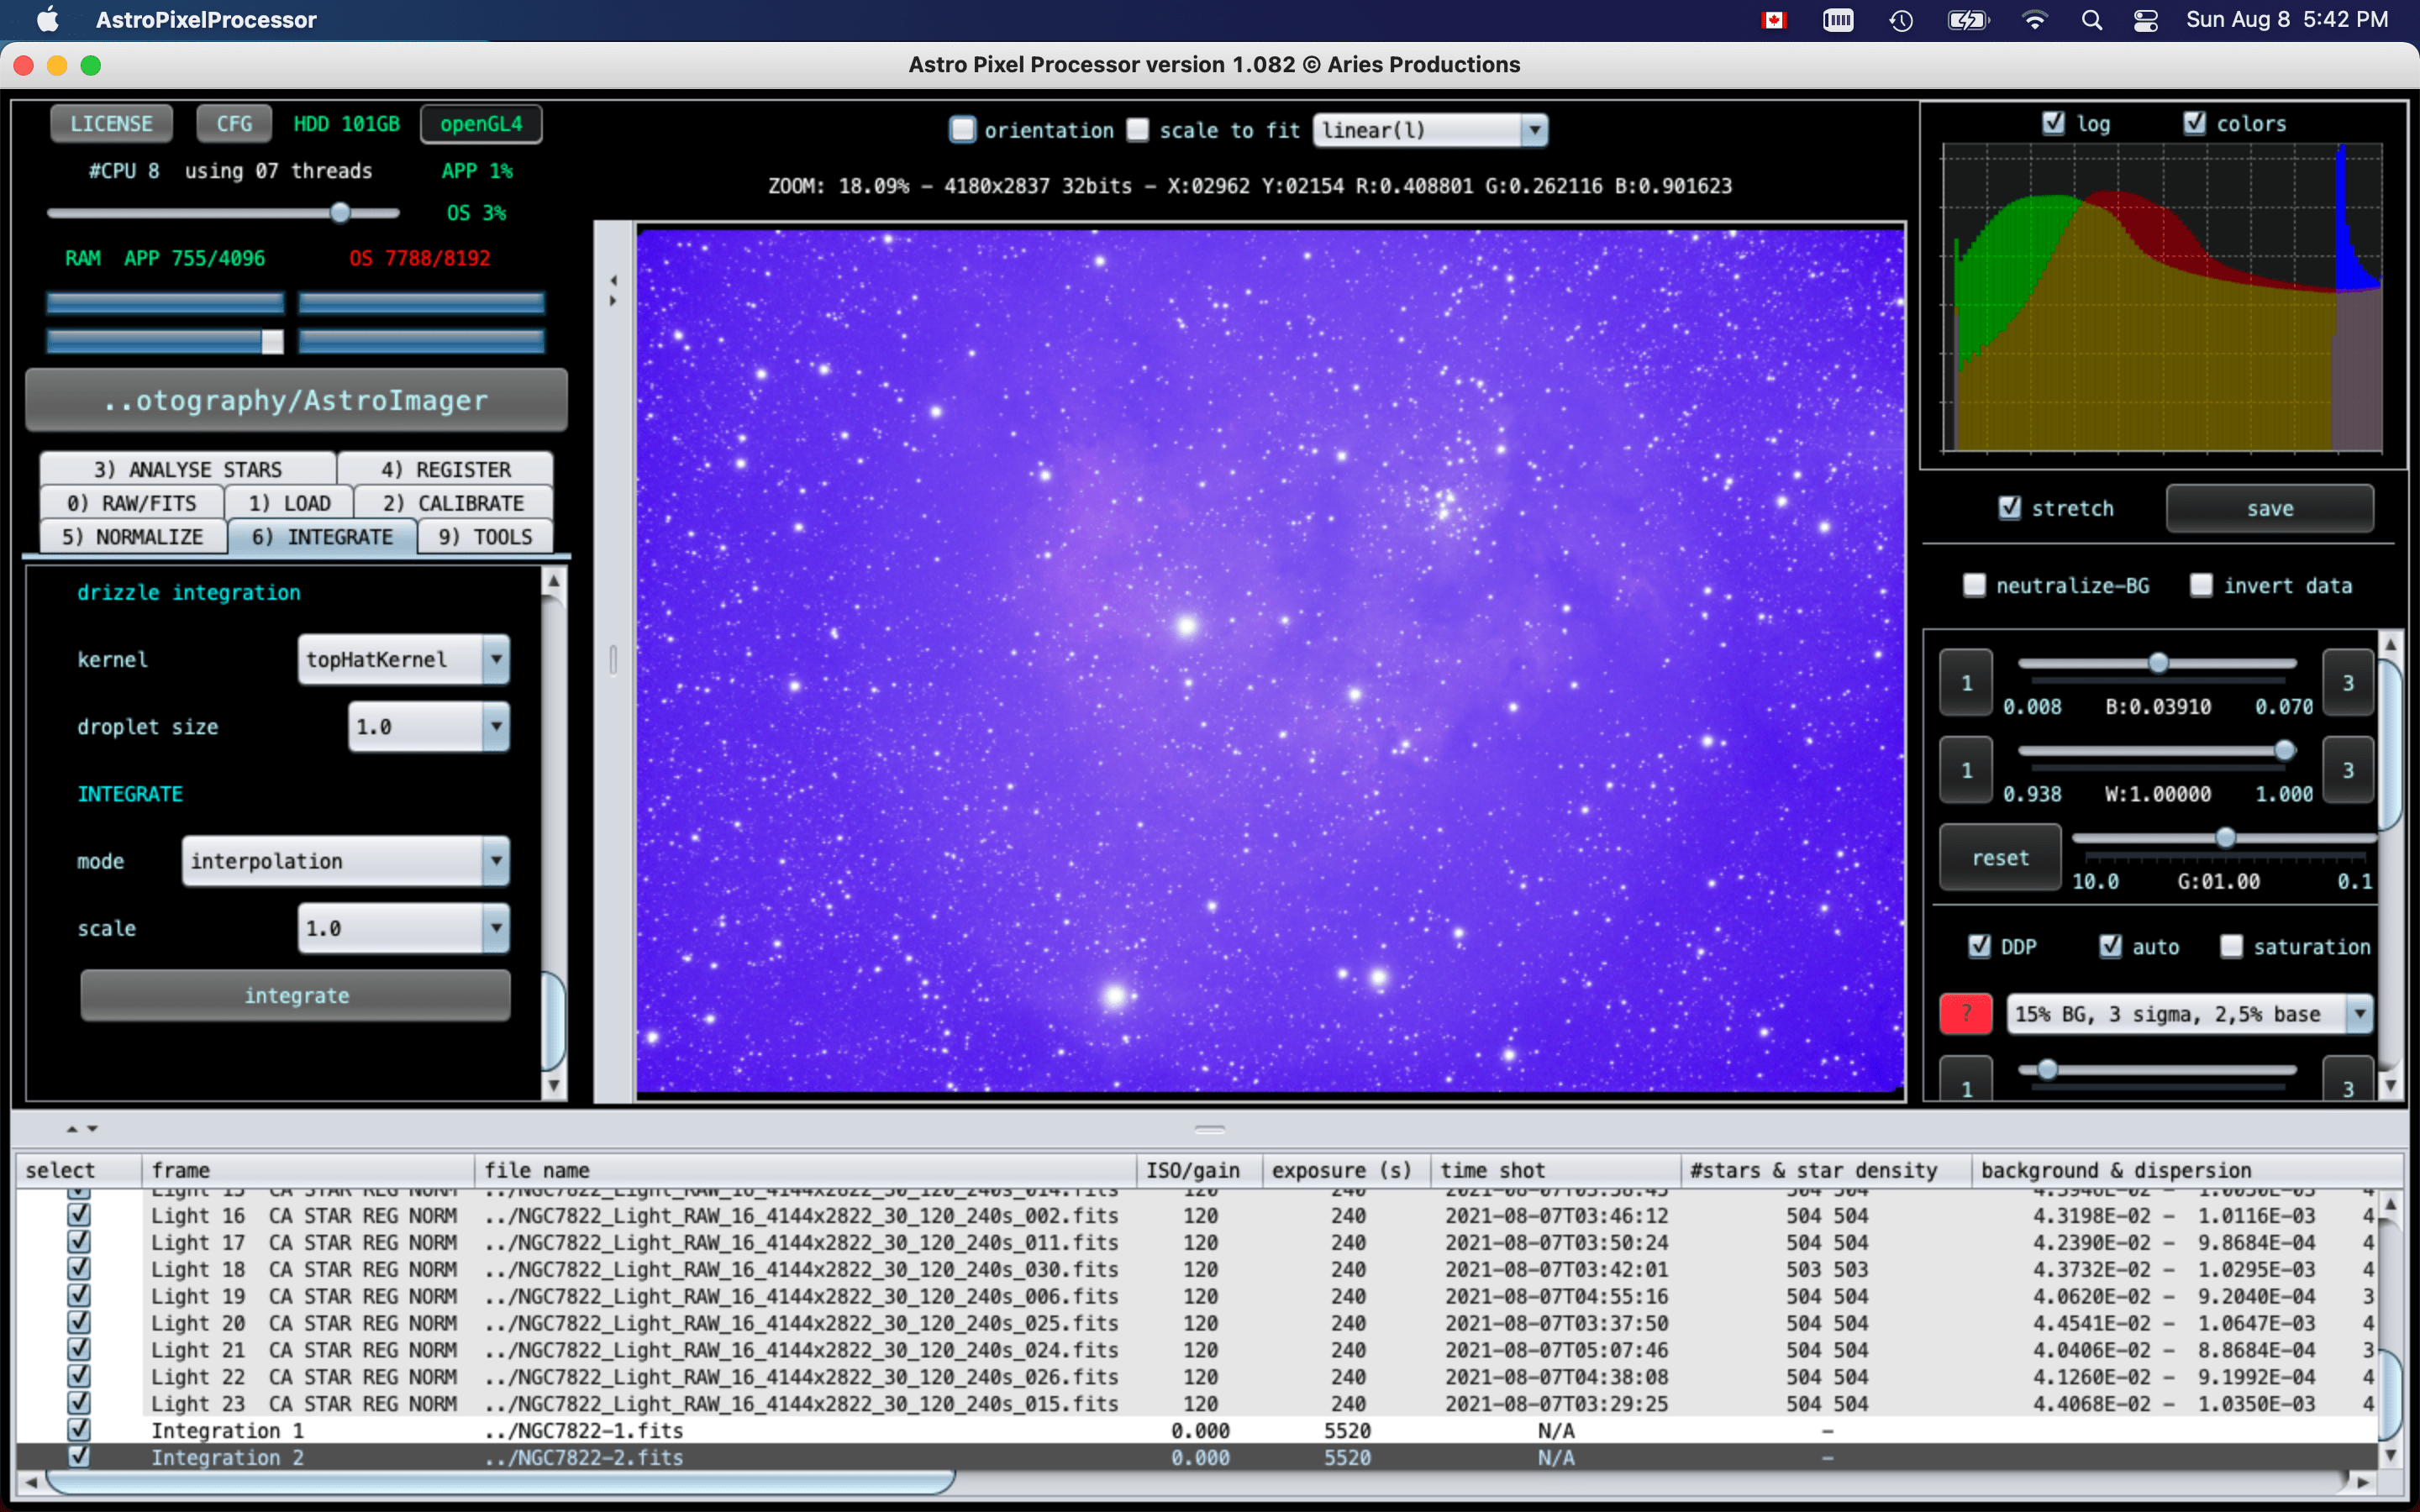The width and height of the screenshot is (2420, 1512).
Task: Click the save button
Action: 2269,508
